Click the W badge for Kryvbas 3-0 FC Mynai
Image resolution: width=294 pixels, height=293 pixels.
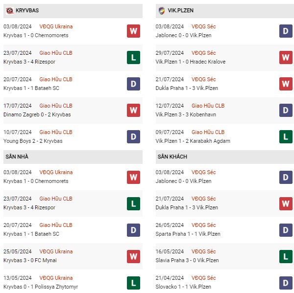[133, 256]
